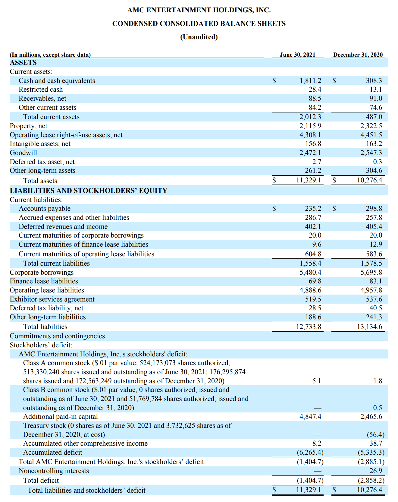Click the 'Cash and cash equivalents' row label
The height and width of the screenshot is (502, 398).
click(57, 81)
